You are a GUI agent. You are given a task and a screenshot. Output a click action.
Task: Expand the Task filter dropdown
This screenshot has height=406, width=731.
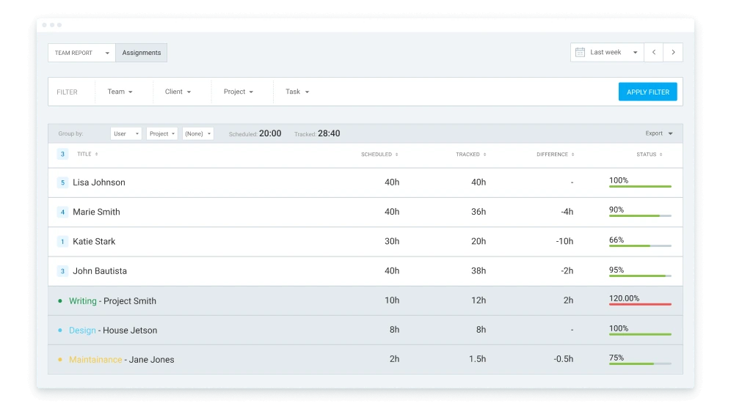point(297,92)
